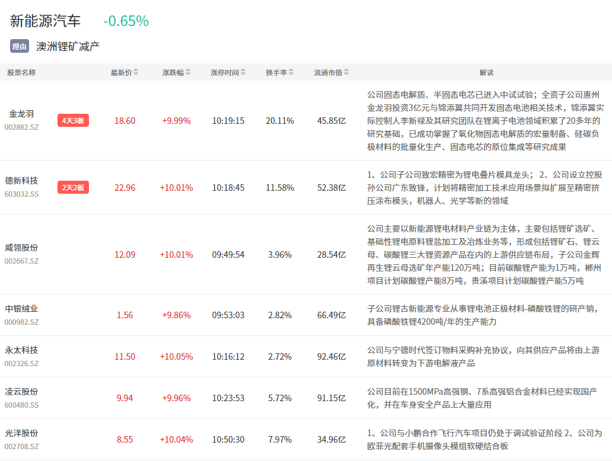Screen dimensions: 612x461
Task: Sort by 涨跌幅 using its sort arrows
Action: (x=188, y=72)
